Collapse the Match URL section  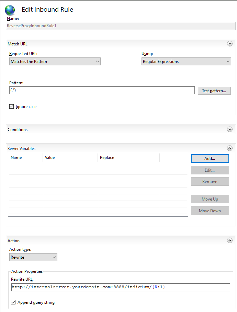[230, 44]
